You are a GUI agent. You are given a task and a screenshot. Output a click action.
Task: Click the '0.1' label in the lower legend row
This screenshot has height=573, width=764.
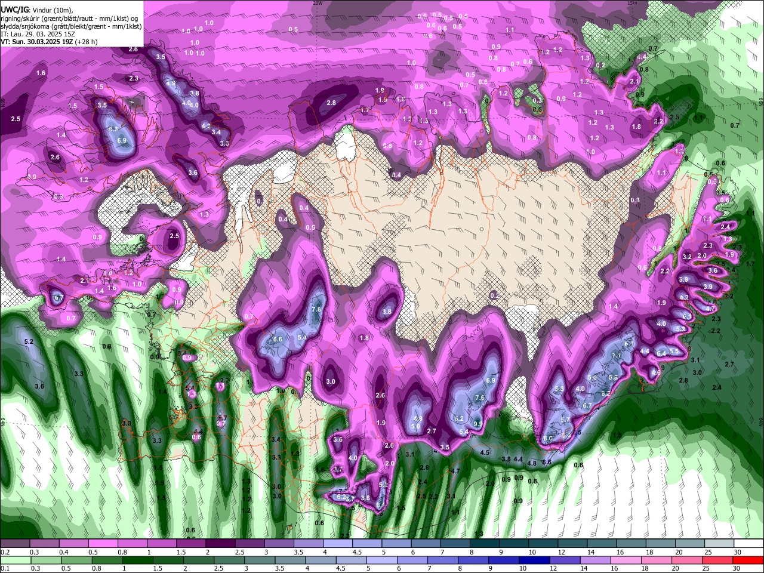pyautogui.click(x=5, y=568)
